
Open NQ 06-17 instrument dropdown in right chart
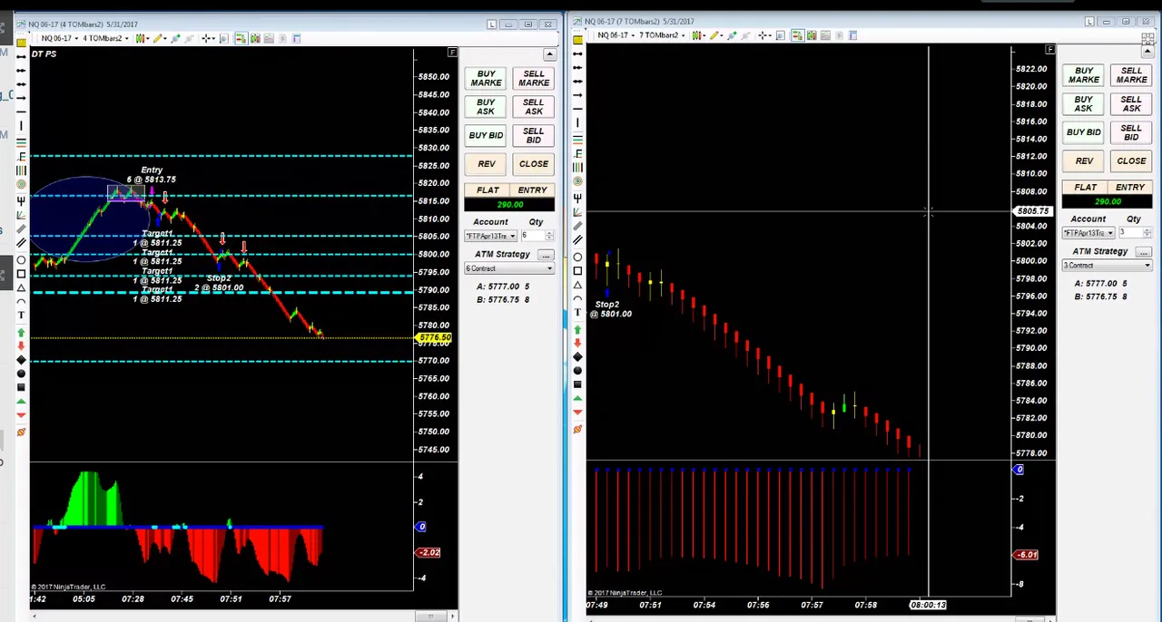[x=616, y=34]
